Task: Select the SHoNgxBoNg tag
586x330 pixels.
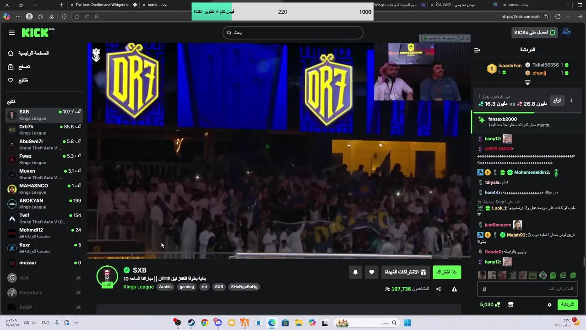Action: tap(244, 287)
